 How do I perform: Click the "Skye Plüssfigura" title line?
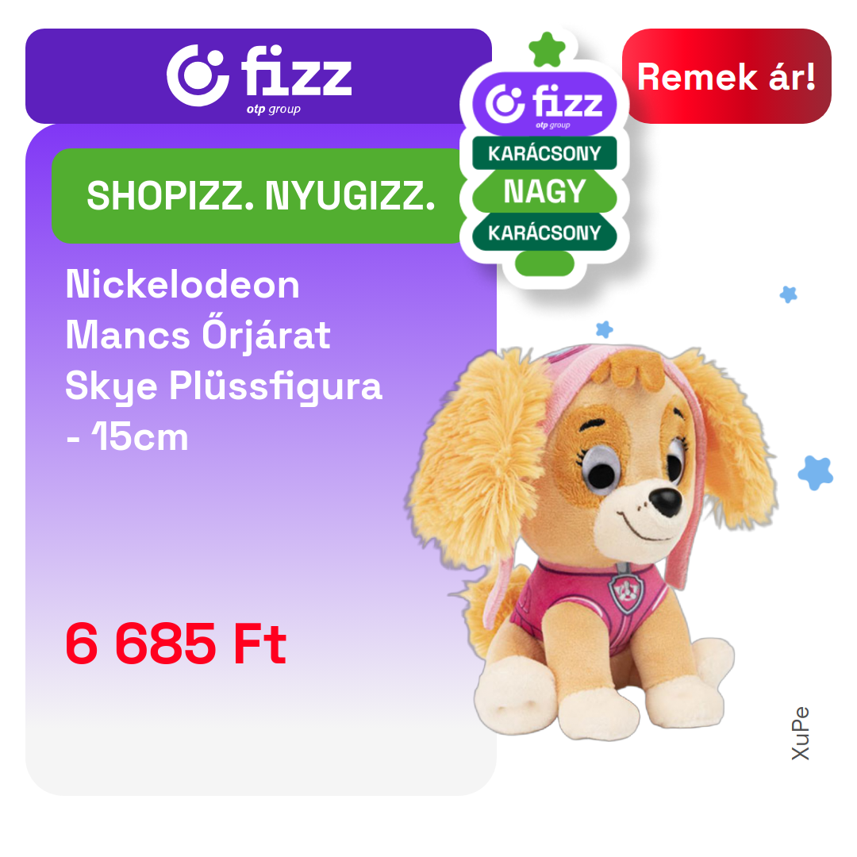pyautogui.click(x=224, y=386)
